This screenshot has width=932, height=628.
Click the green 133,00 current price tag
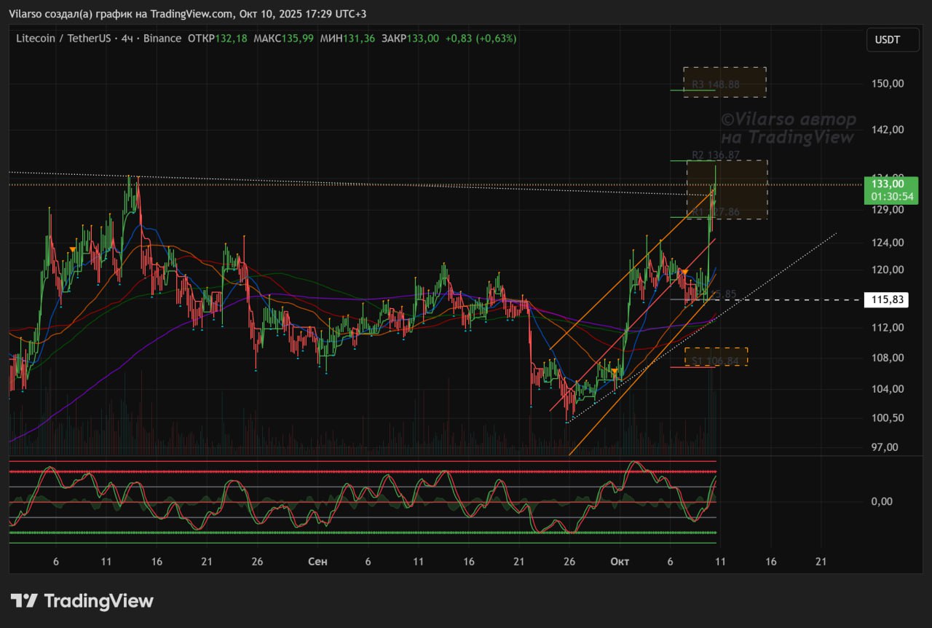pyautogui.click(x=887, y=184)
